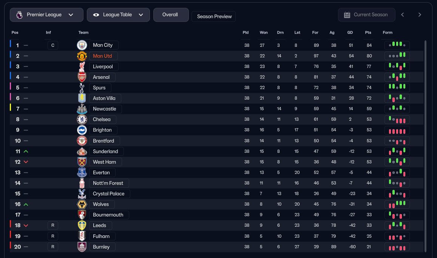Click the Man City club crest
Viewport: 437px width, 258px height.
click(x=82, y=45)
